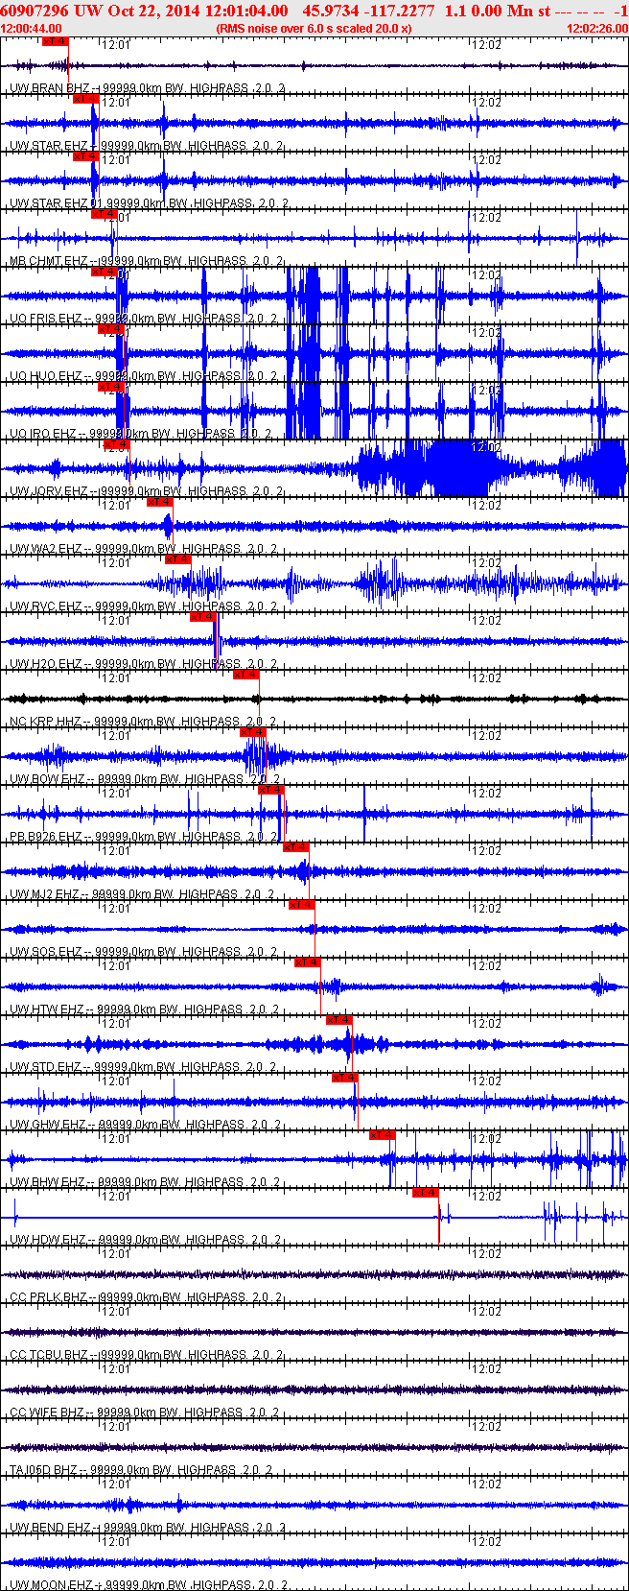Select the TA I06D BHZ station label

pos(141,1470)
